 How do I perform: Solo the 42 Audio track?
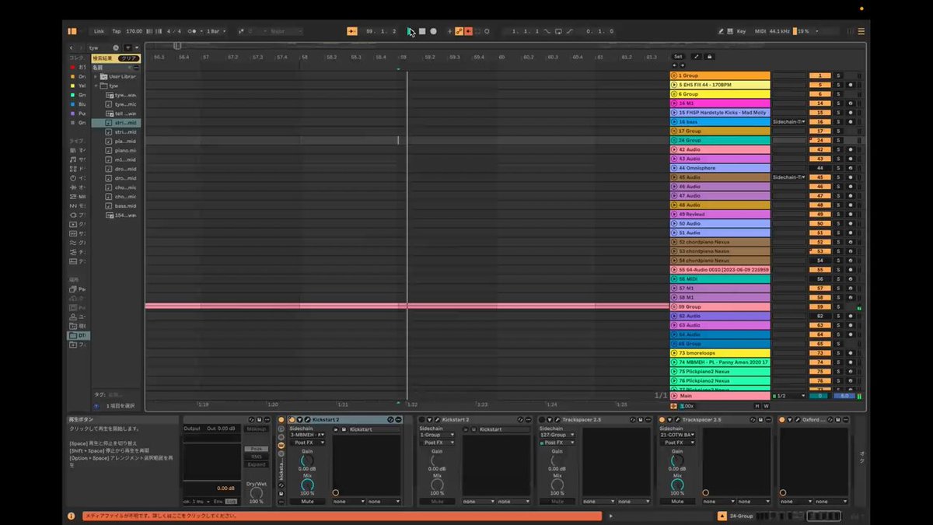[x=838, y=149]
